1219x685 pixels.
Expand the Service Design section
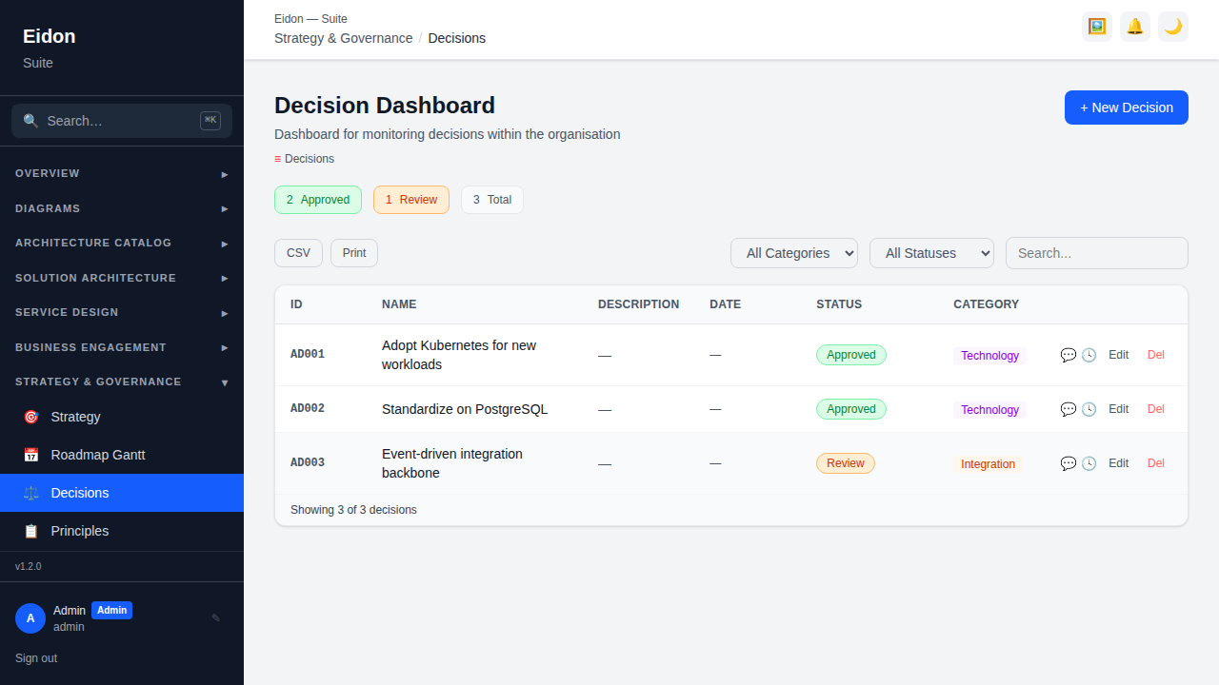[122, 313]
